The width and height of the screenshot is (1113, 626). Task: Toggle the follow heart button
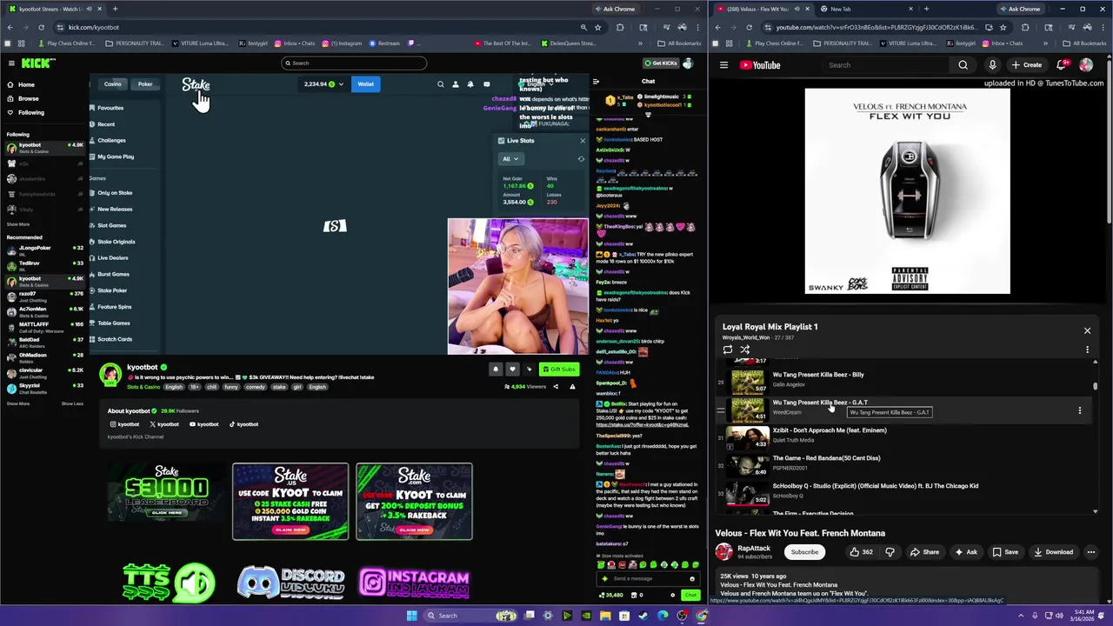coord(512,369)
